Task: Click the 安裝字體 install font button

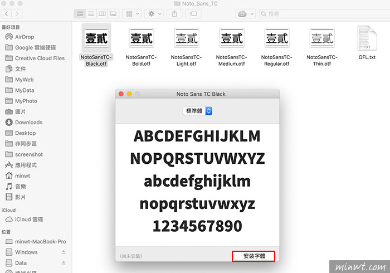Action: tap(253, 256)
